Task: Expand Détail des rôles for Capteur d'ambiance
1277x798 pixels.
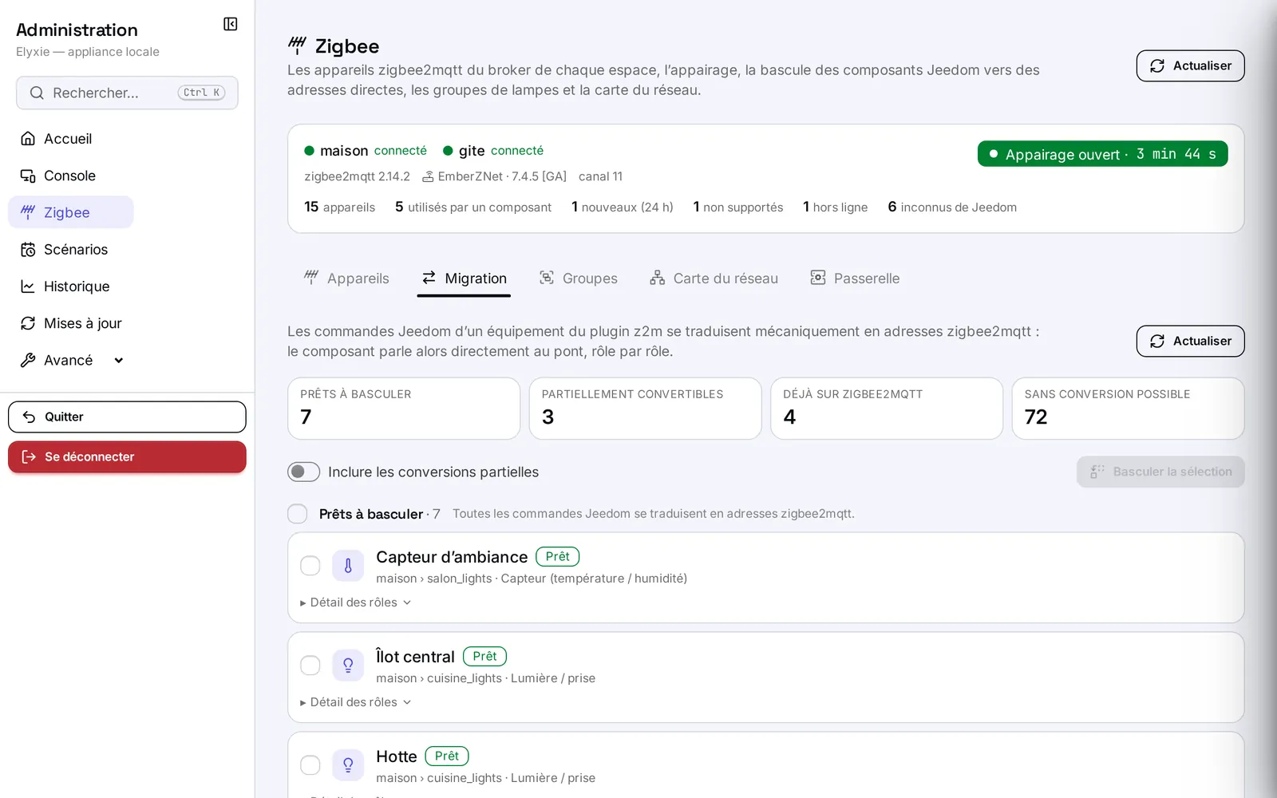Action: point(356,602)
